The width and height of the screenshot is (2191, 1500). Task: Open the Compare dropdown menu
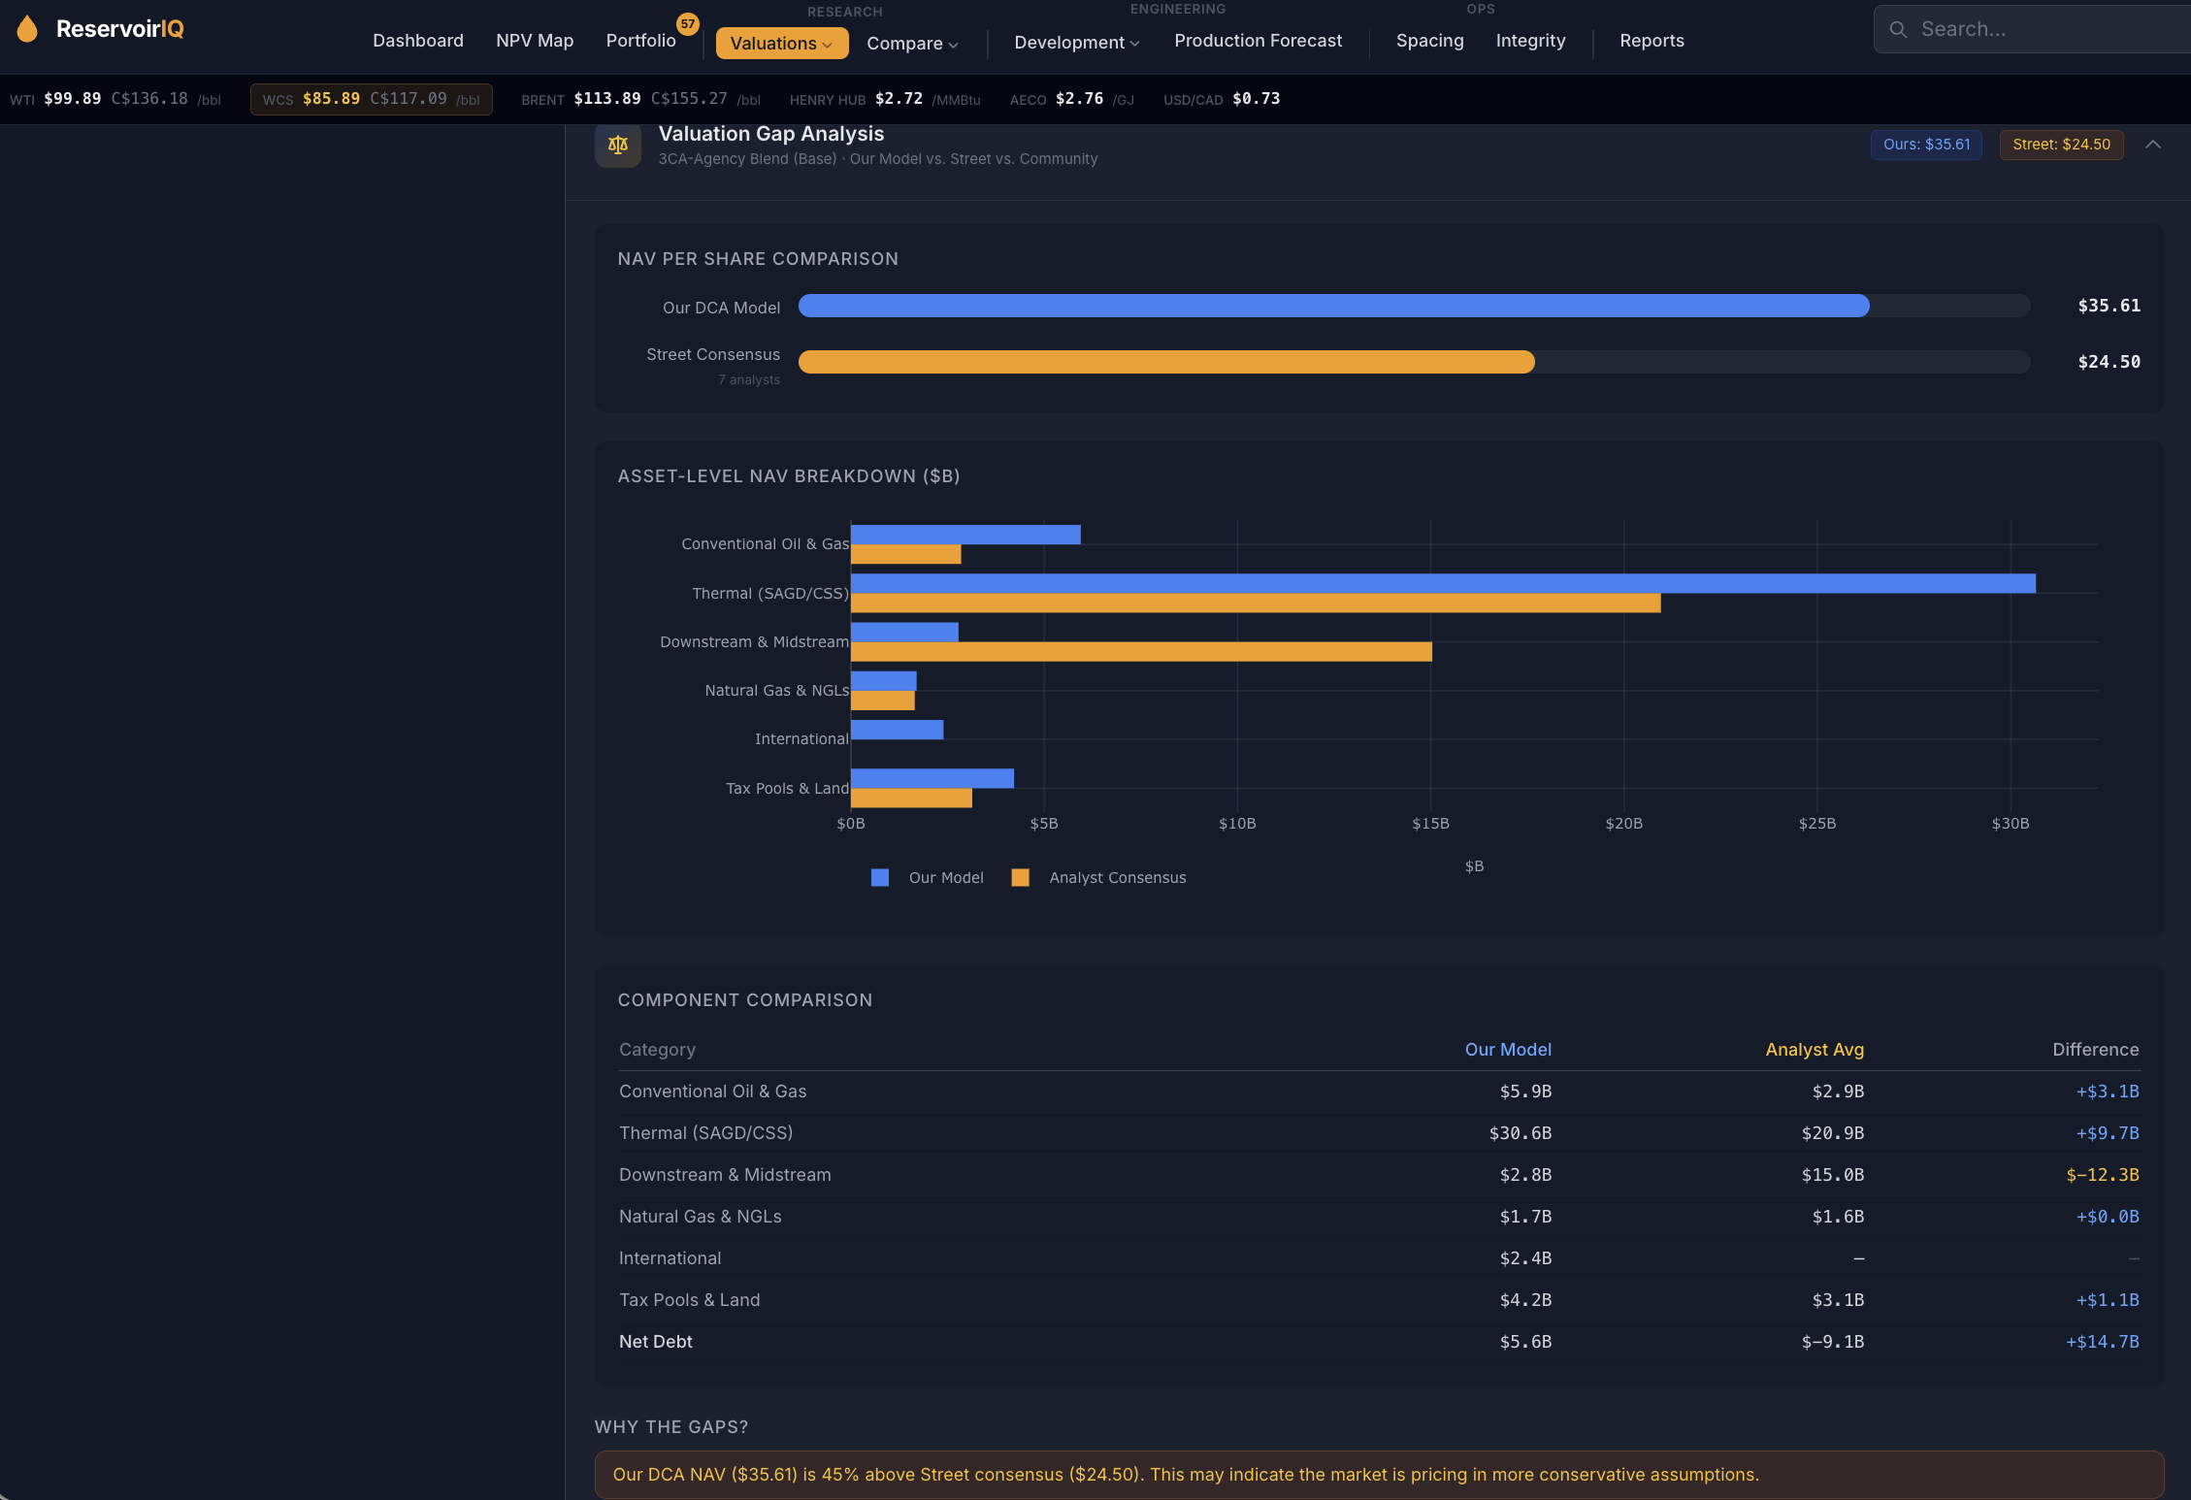(912, 43)
